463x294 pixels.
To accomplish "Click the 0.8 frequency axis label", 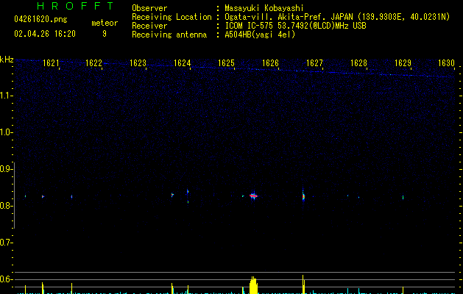I will pyautogui.click(x=6, y=206).
